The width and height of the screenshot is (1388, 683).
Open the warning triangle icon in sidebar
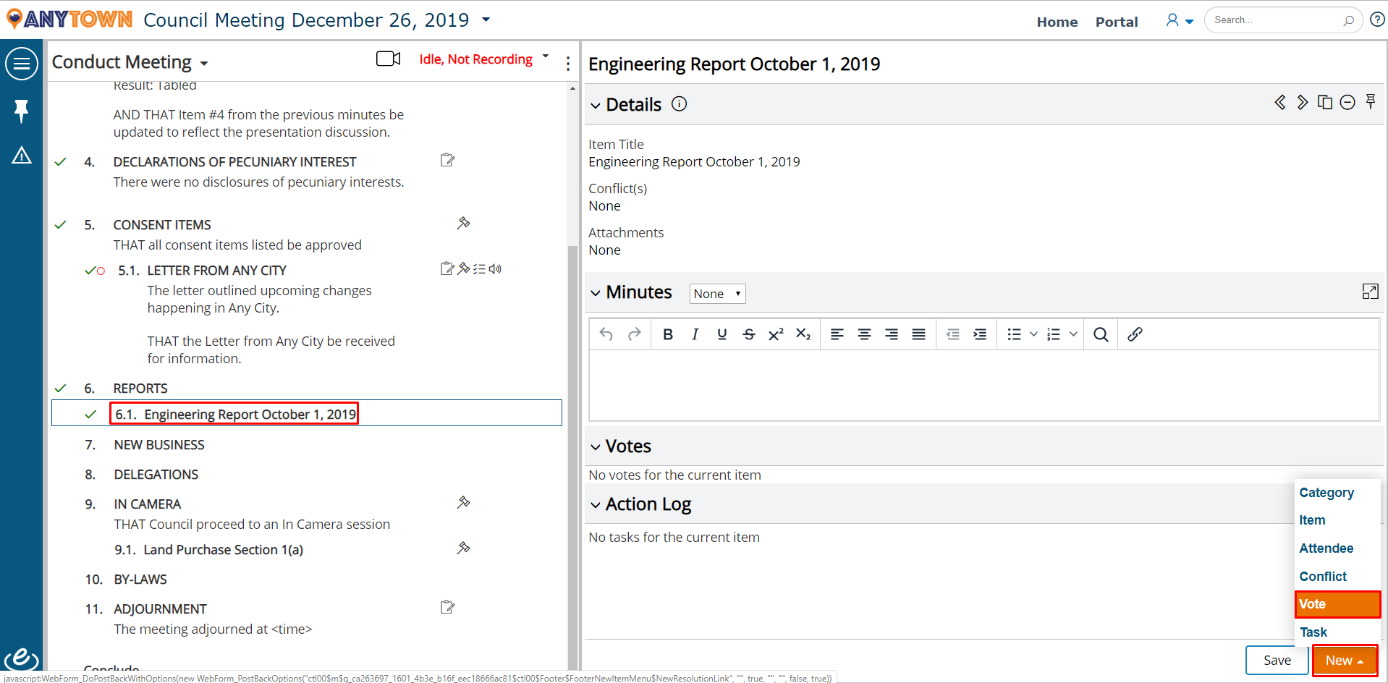click(x=22, y=155)
